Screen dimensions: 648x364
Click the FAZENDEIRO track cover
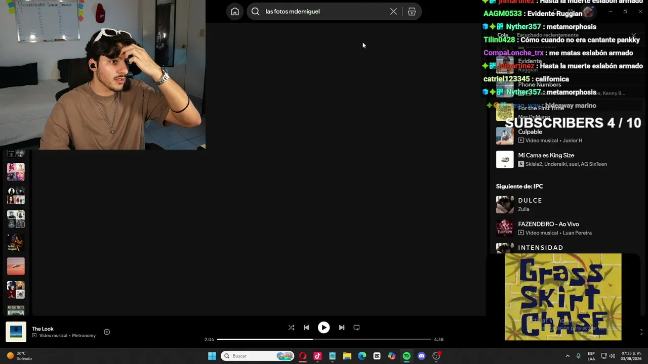pos(505,228)
